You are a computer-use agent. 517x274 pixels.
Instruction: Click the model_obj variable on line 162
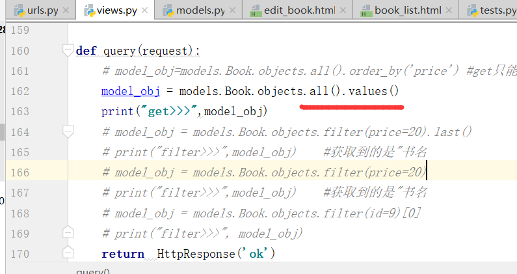pos(131,91)
